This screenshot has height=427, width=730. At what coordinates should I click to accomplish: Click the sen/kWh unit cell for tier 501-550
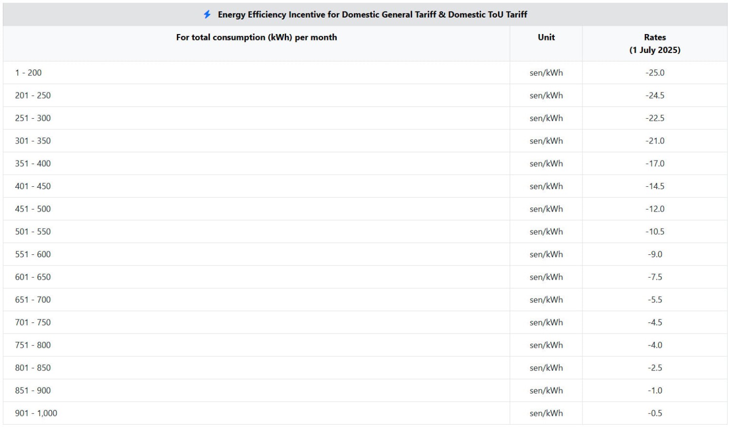pos(546,231)
